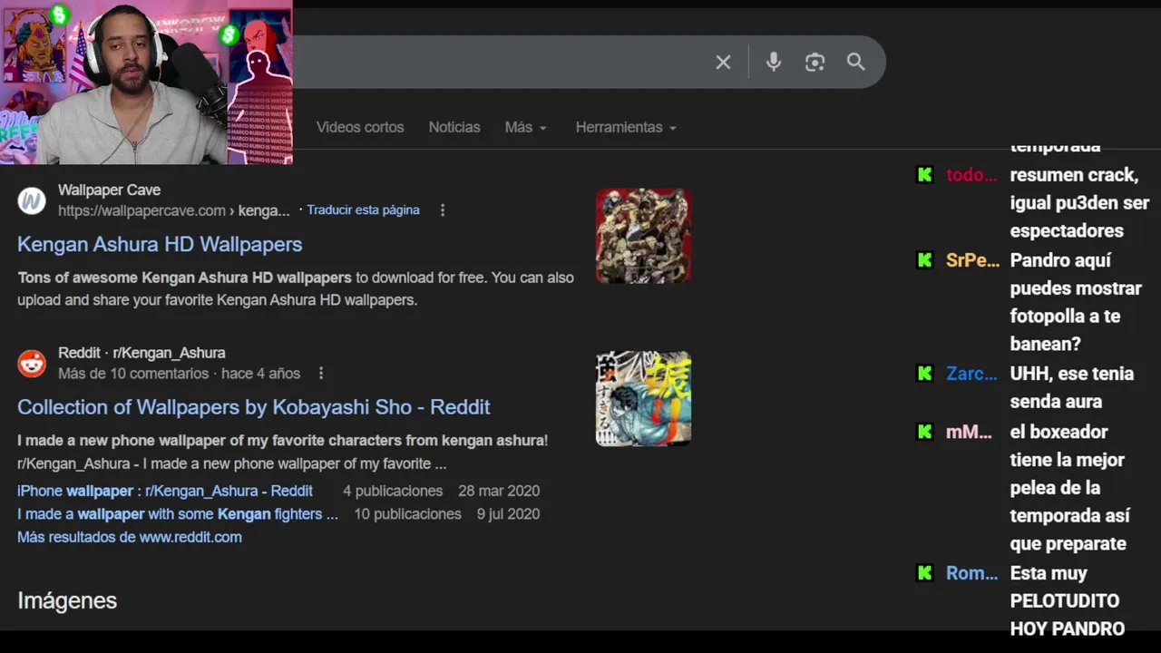Expand the Más dropdown menu

[x=526, y=127]
